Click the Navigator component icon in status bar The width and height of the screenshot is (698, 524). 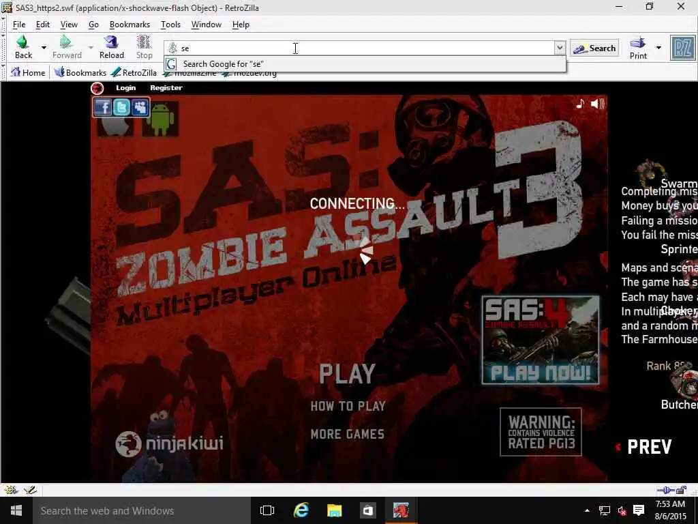[x=11, y=490]
